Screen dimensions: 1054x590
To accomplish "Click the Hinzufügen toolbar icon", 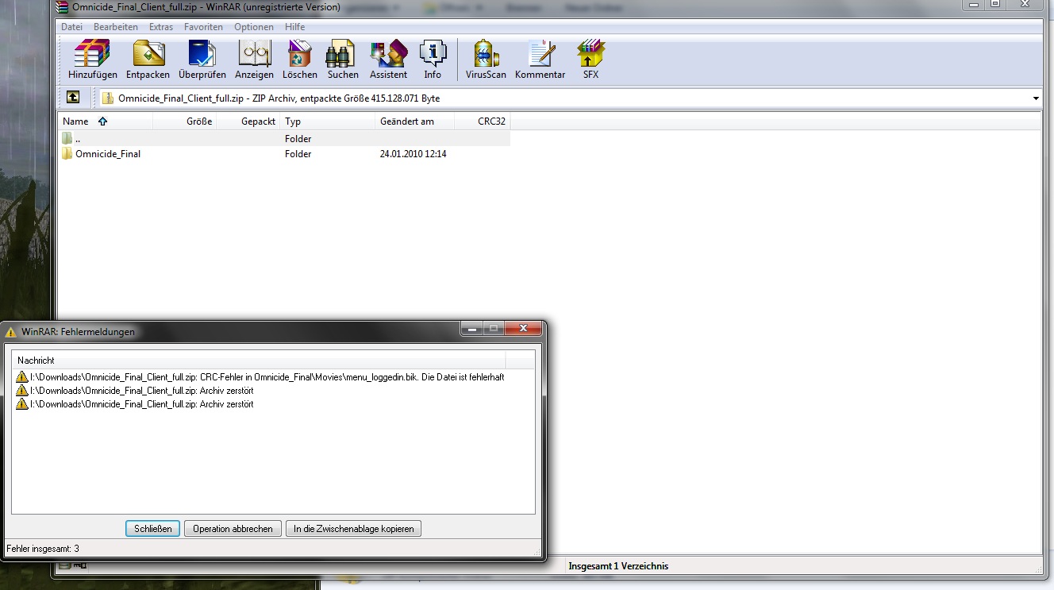I will click(92, 60).
